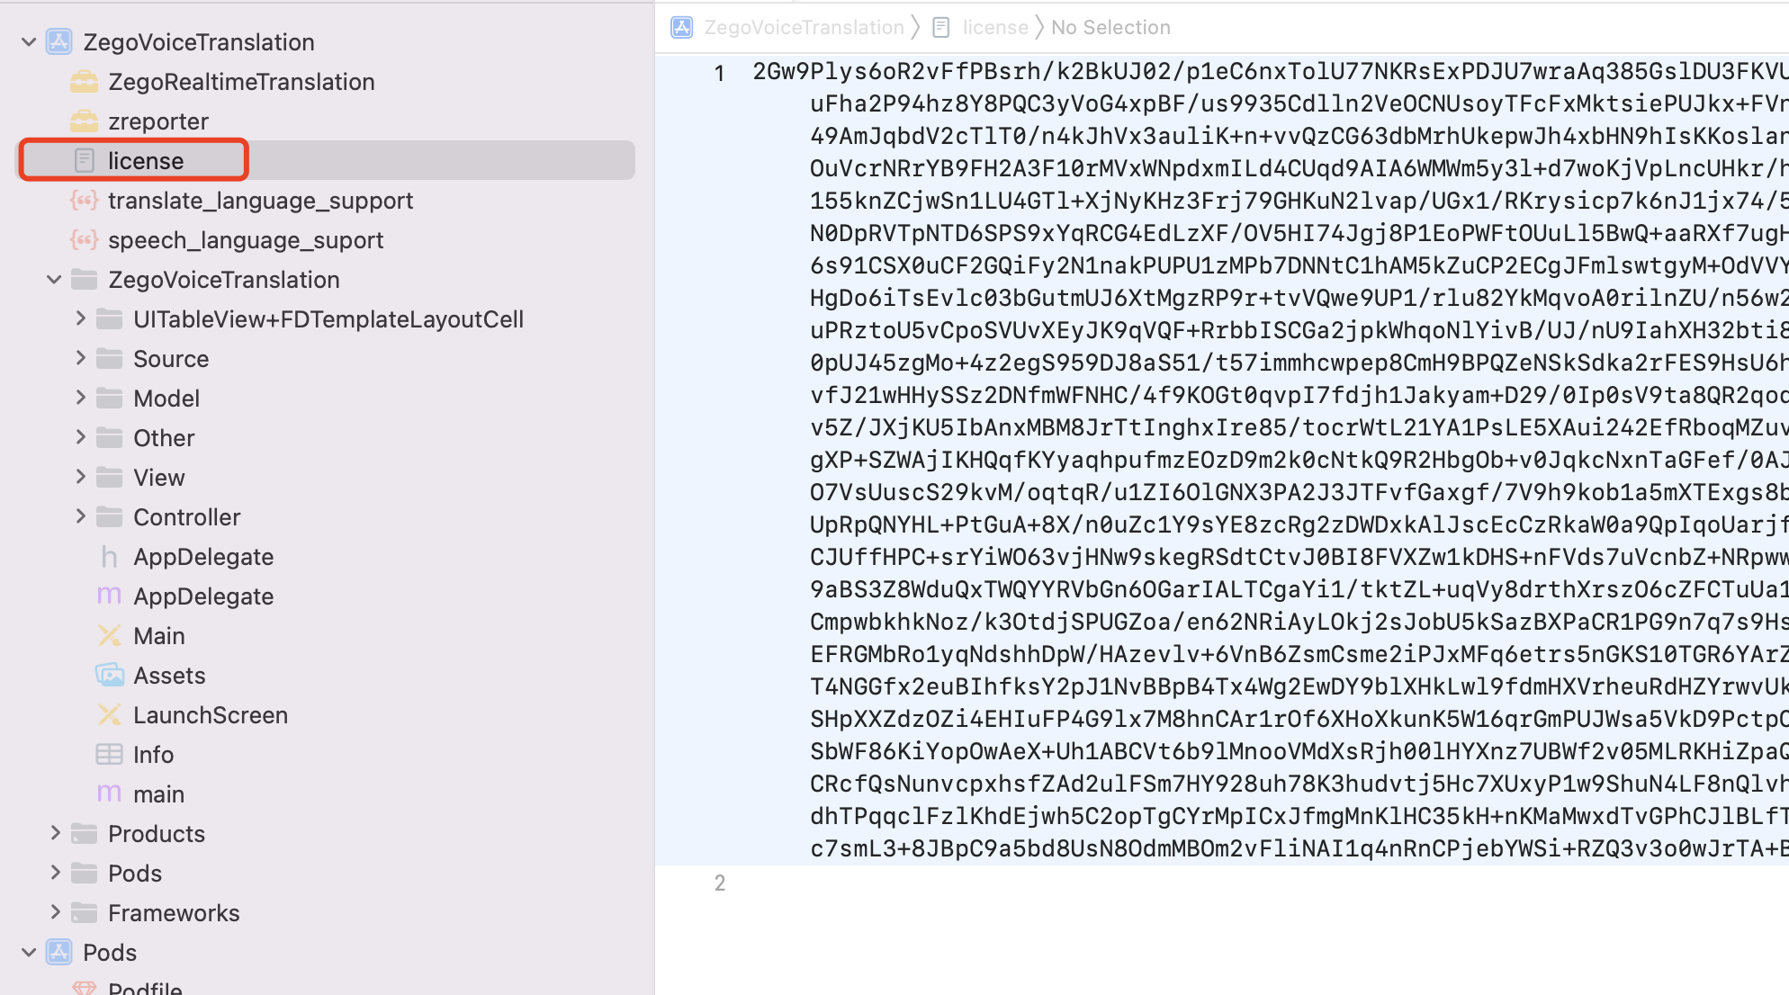Viewport: 1789px width, 995px height.
Task: Select the license file in navigator
Action: 145,159
